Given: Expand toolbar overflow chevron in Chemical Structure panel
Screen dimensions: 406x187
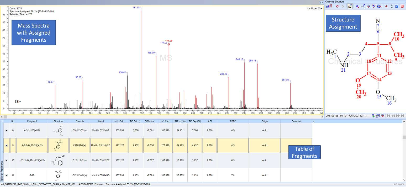Looking at the screenshot, I should pyautogui.click(x=392, y=7).
